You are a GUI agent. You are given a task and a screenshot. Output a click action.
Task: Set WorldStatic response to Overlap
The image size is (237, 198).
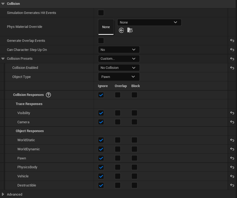118,140
